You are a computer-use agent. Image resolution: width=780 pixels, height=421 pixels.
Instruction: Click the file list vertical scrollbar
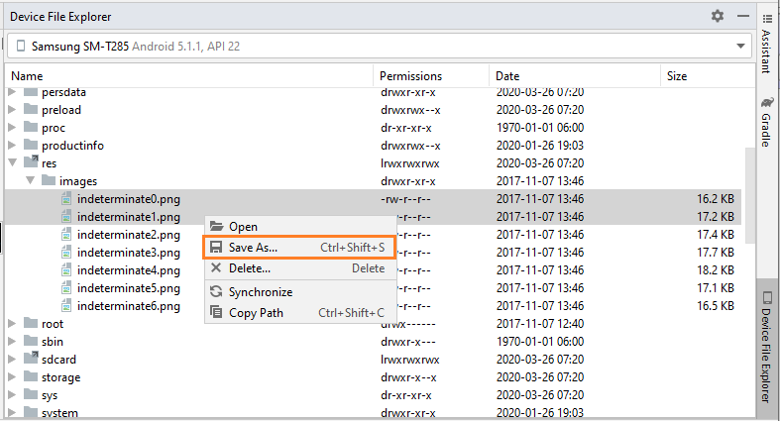[750, 195]
